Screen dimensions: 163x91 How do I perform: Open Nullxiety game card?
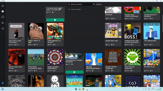113,13
